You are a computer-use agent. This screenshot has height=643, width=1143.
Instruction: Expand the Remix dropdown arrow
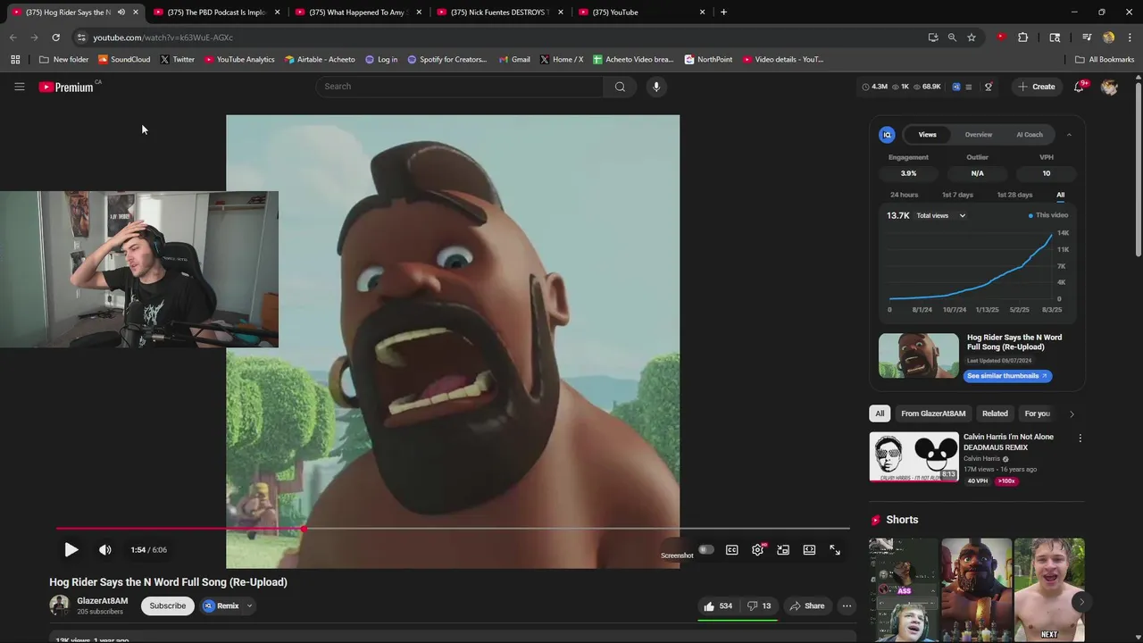[250, 605]
